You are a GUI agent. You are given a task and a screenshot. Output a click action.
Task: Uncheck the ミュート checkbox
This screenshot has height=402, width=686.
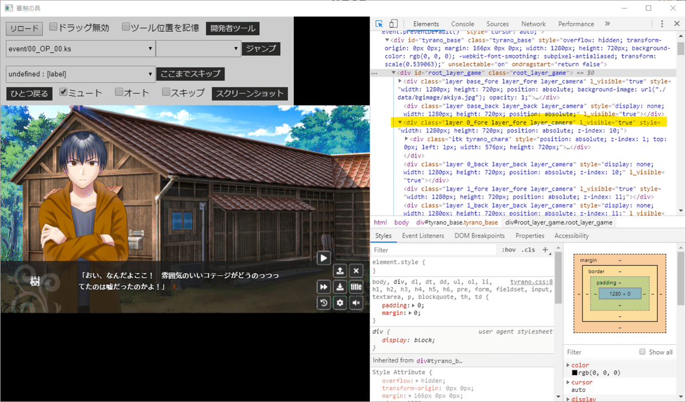(x=63, y=92)
